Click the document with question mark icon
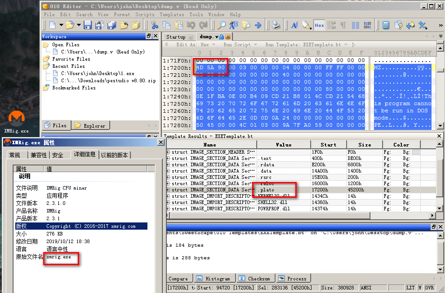 (398, 25)
